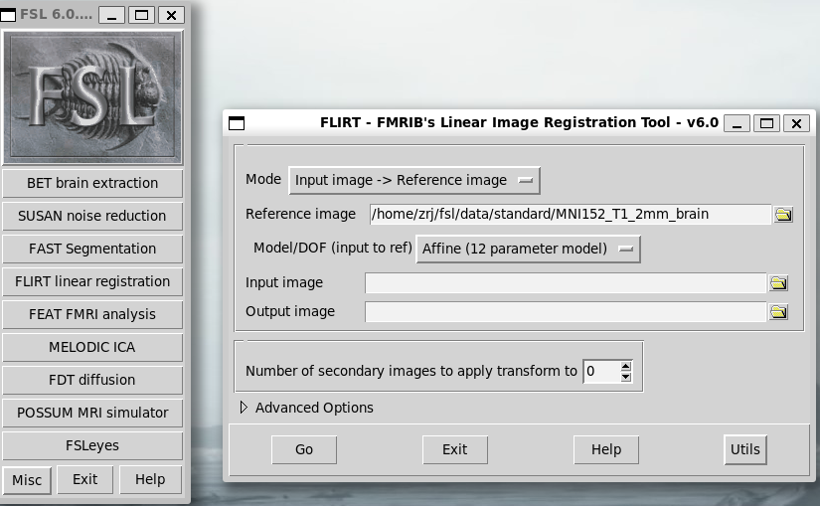Focus the Input image text field
The image size is (820, 506).
coord(566,283)
